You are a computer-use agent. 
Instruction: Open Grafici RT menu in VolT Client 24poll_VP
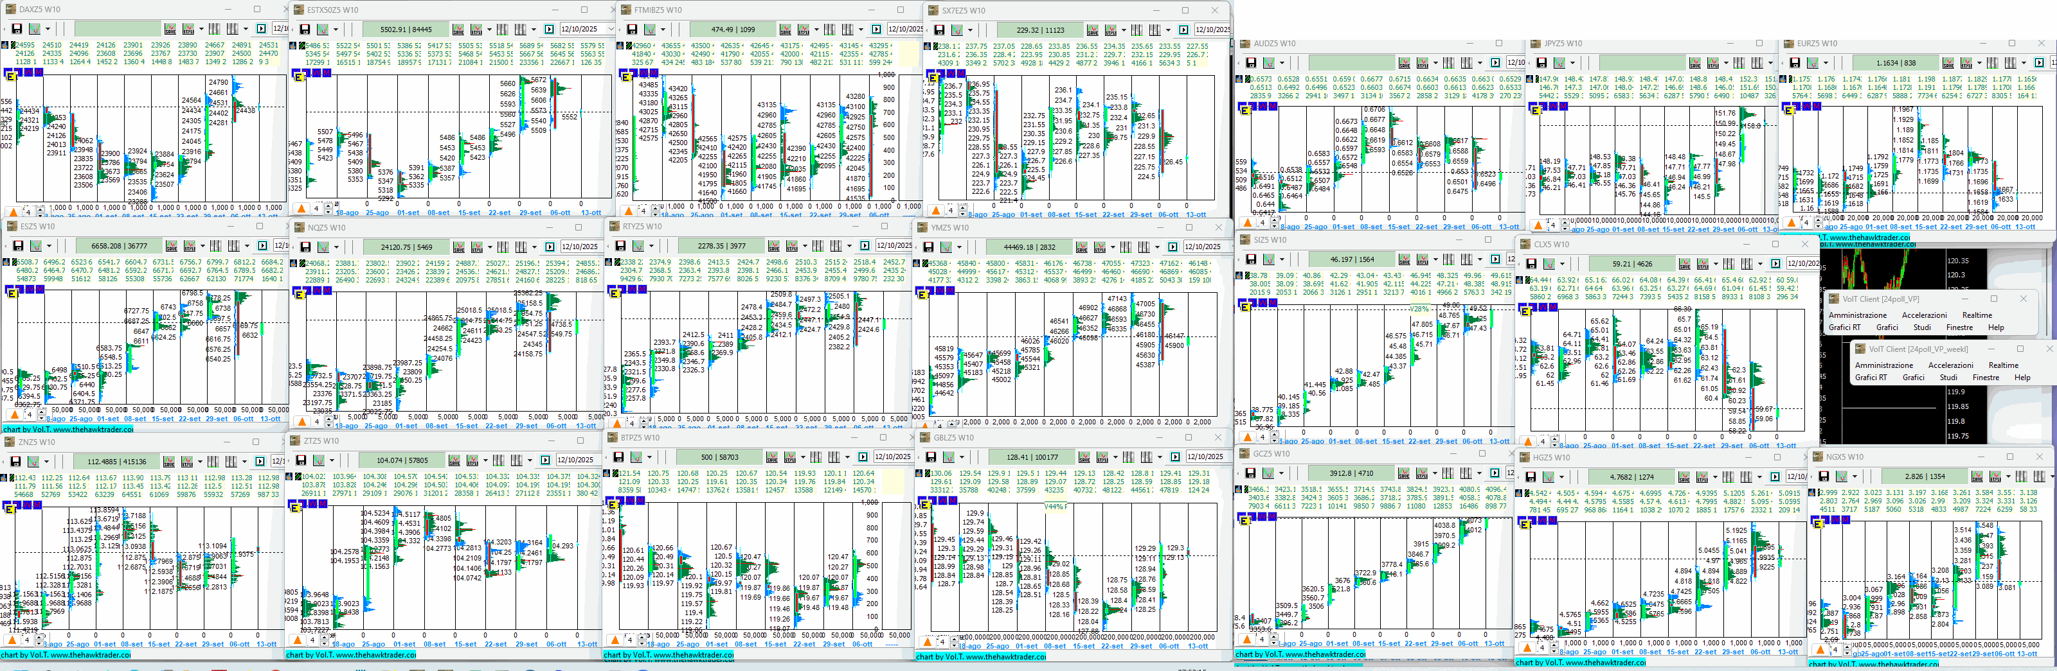click(x=1844, y=327)
